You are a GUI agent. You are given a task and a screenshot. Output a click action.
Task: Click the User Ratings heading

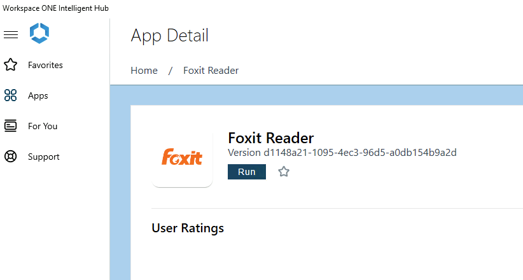coord(188,228)
